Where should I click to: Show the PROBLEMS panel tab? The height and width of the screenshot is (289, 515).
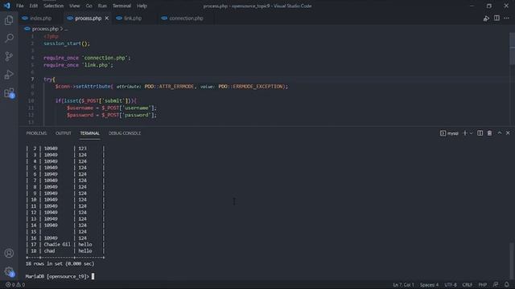pos(36,133)
